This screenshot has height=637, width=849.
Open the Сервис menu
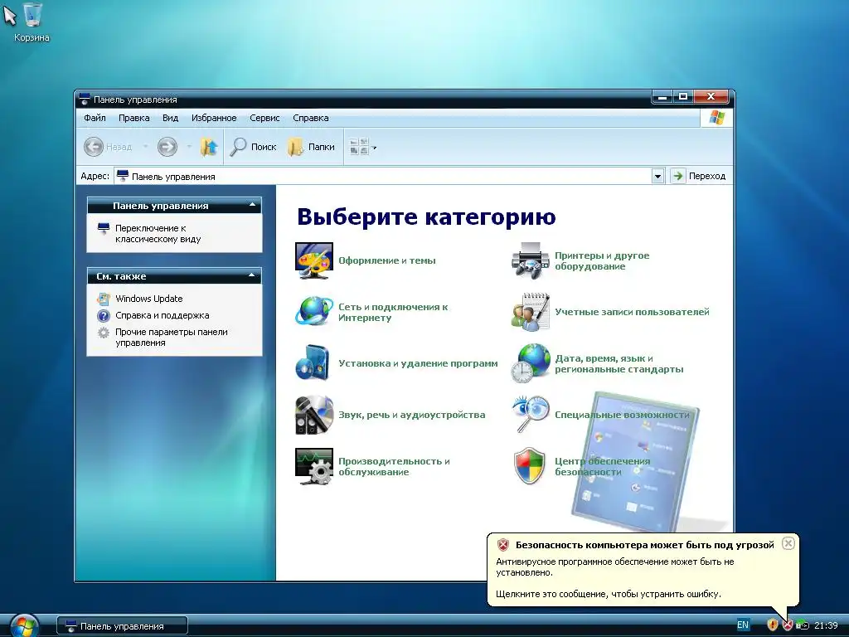264,118
